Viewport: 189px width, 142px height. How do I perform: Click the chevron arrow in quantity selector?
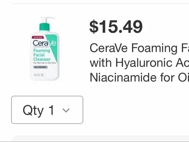point(66,110)
